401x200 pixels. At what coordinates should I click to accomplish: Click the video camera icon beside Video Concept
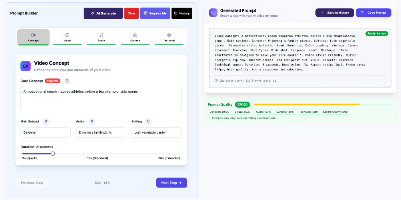[26, 66]
